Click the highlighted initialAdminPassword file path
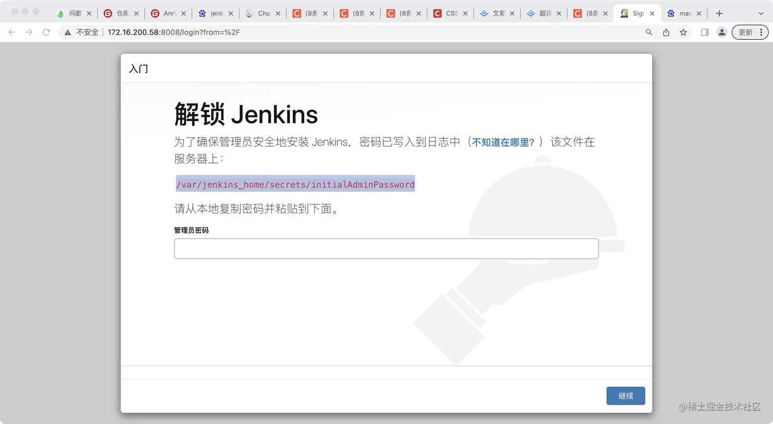The height and width of the screenshot is (424, 773). (x=295, y=184)
